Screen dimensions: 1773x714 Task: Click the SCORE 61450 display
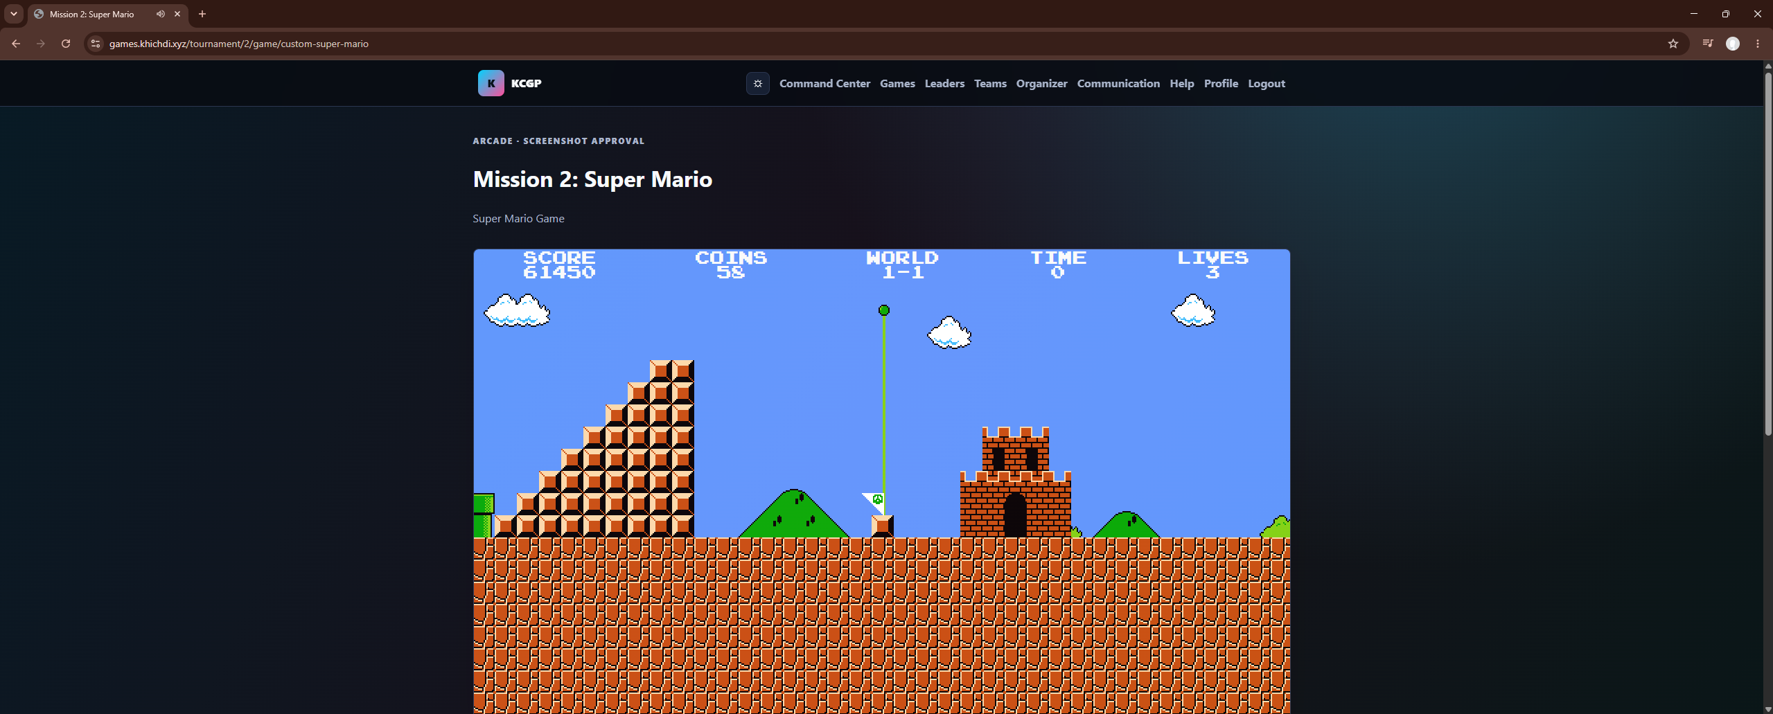tap(559, 265)
